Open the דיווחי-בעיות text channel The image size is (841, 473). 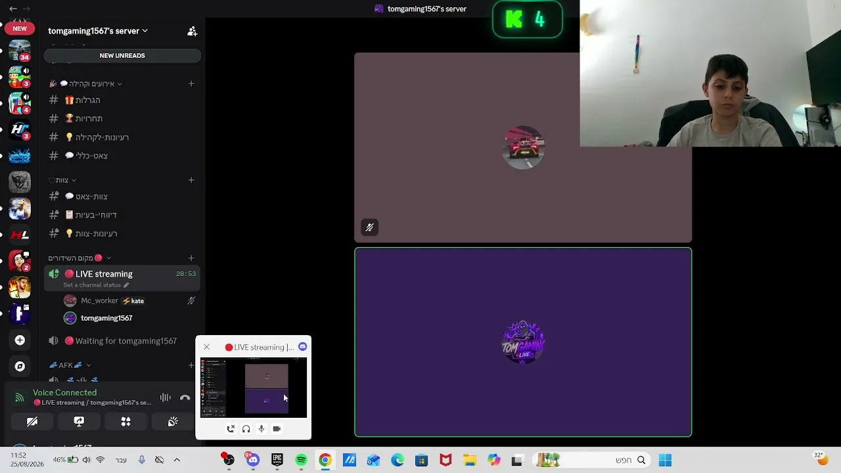click(122, 215)
